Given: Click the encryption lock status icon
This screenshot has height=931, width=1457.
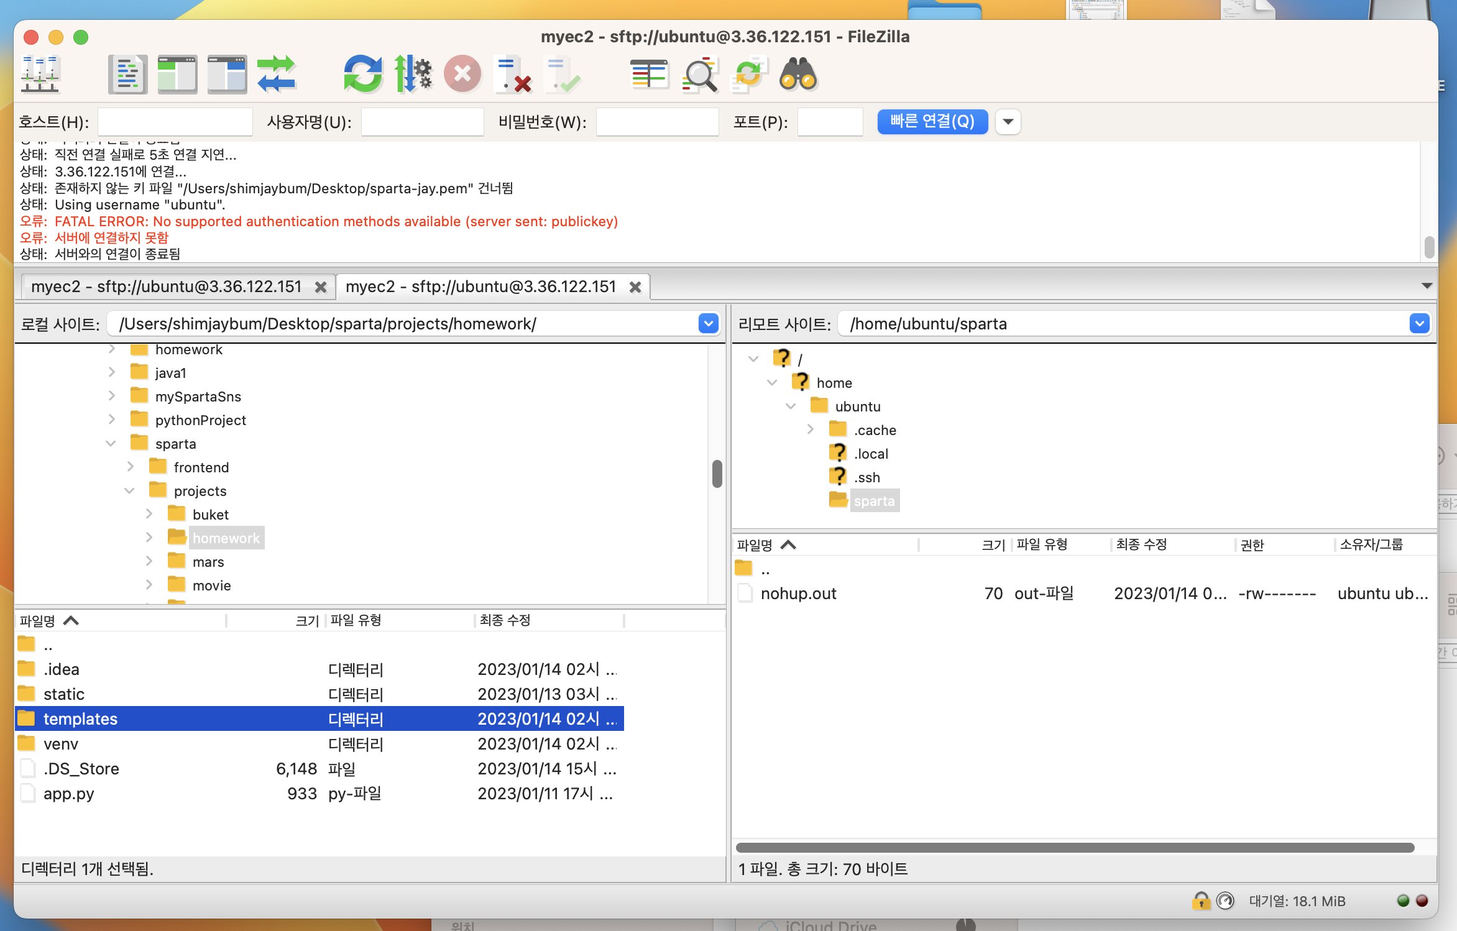Looking at the screenshot, I should (x=1201, y=901).
